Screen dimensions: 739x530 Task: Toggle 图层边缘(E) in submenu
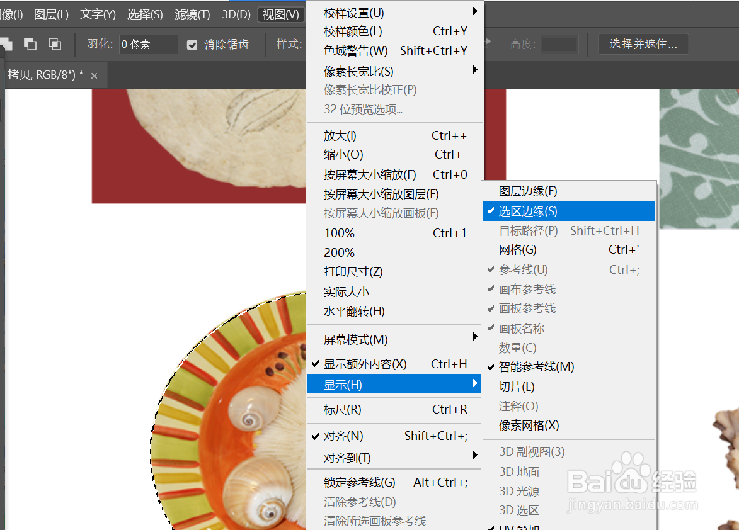(x=569, y=191)
